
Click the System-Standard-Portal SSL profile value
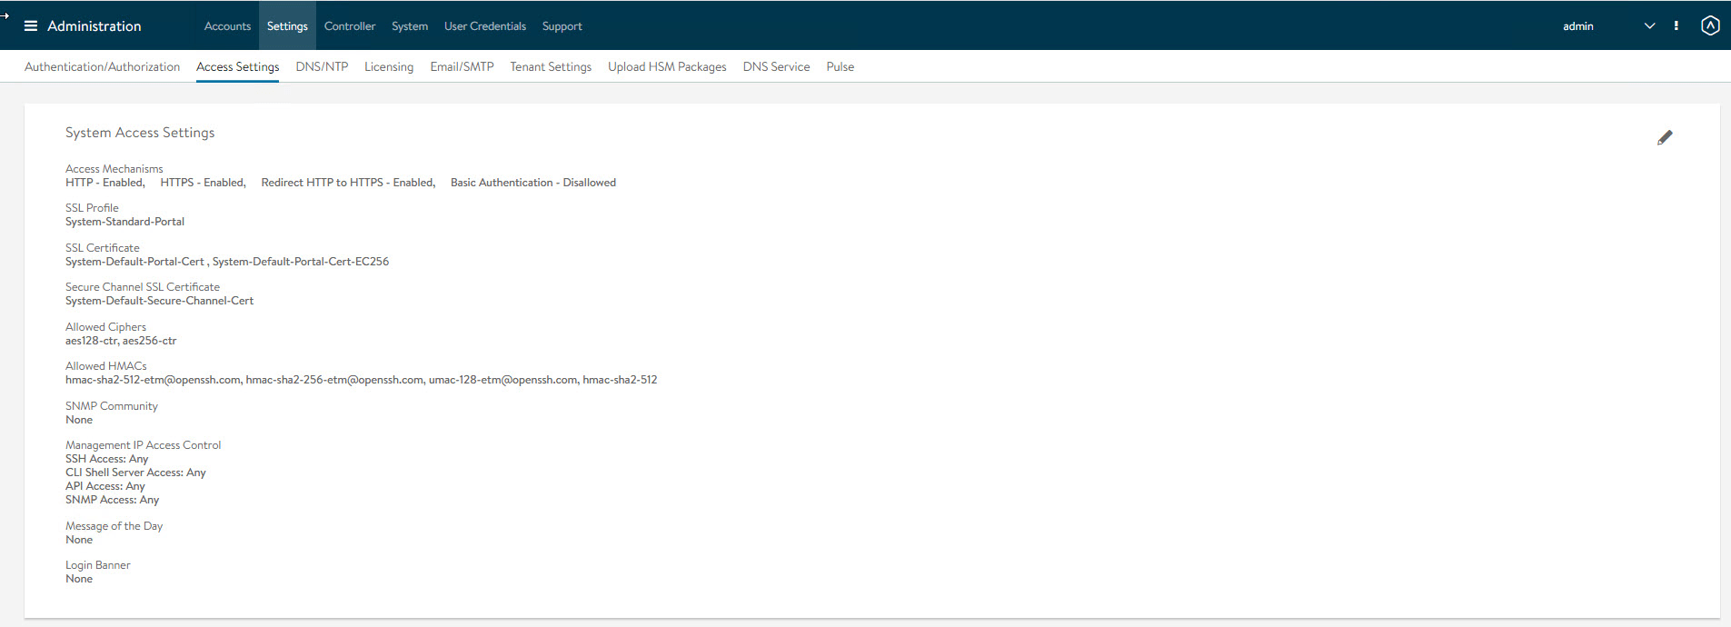tap(124, 222)
